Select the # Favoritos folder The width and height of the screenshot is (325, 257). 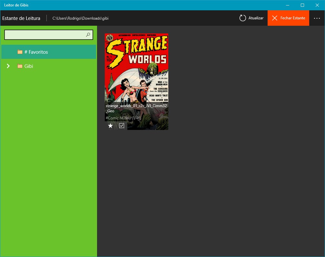(x=49, y=52)
